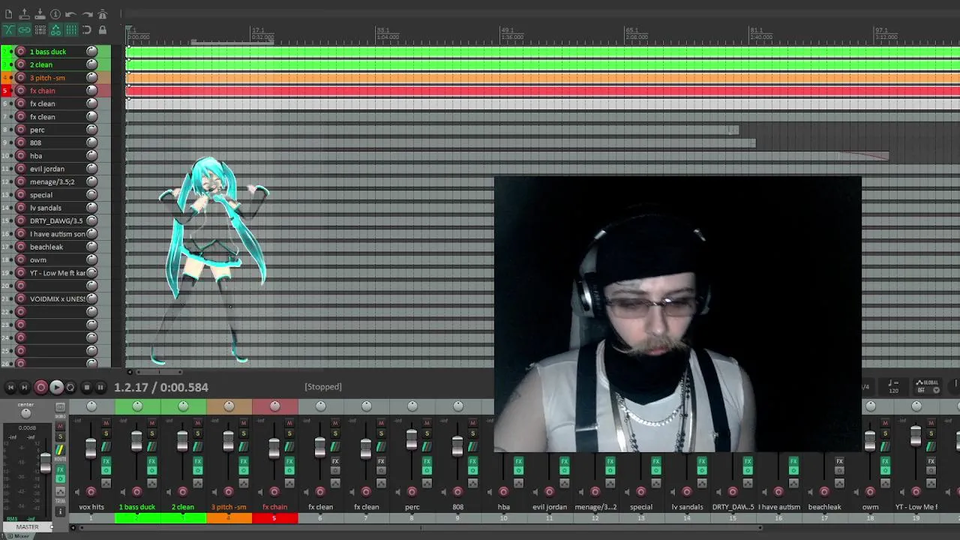The image size is (960, 540).
Task: Click the transport time display 1.2.17
Action: (131, 387)
